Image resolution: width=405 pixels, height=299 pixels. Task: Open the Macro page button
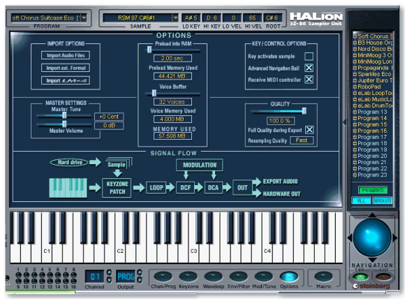click(323, 277)
